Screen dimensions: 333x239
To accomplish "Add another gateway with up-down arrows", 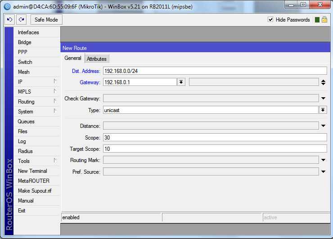I will coord(323,82).
